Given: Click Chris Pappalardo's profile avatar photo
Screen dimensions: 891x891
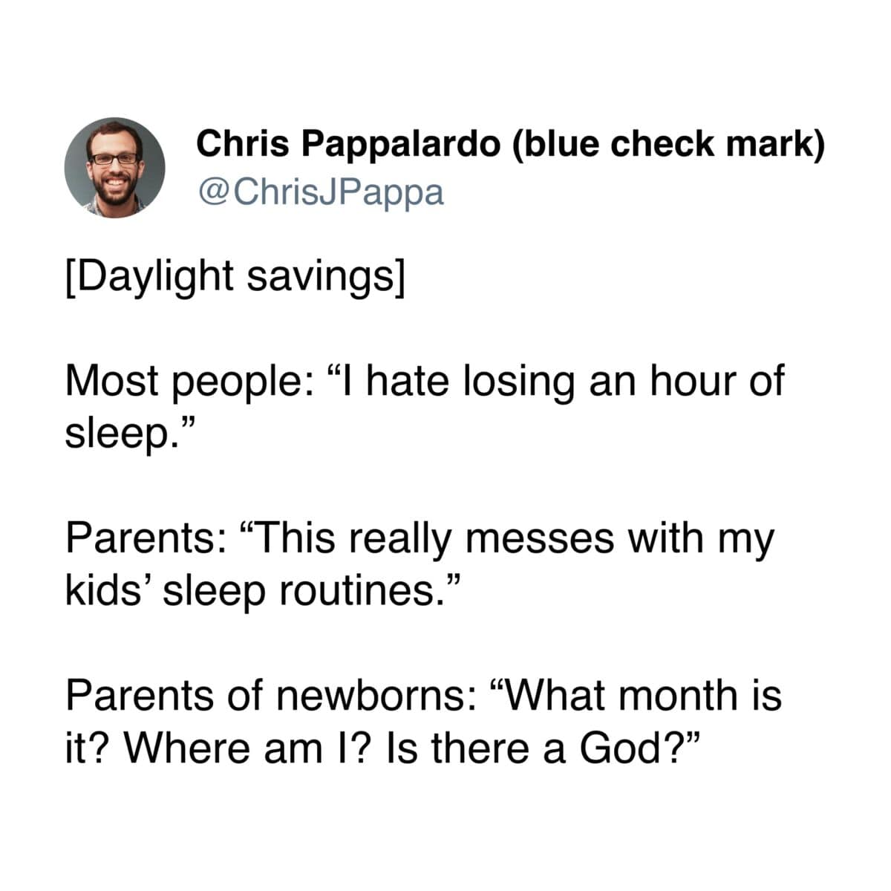Looking at the screenshot, I should coord(114,168).
